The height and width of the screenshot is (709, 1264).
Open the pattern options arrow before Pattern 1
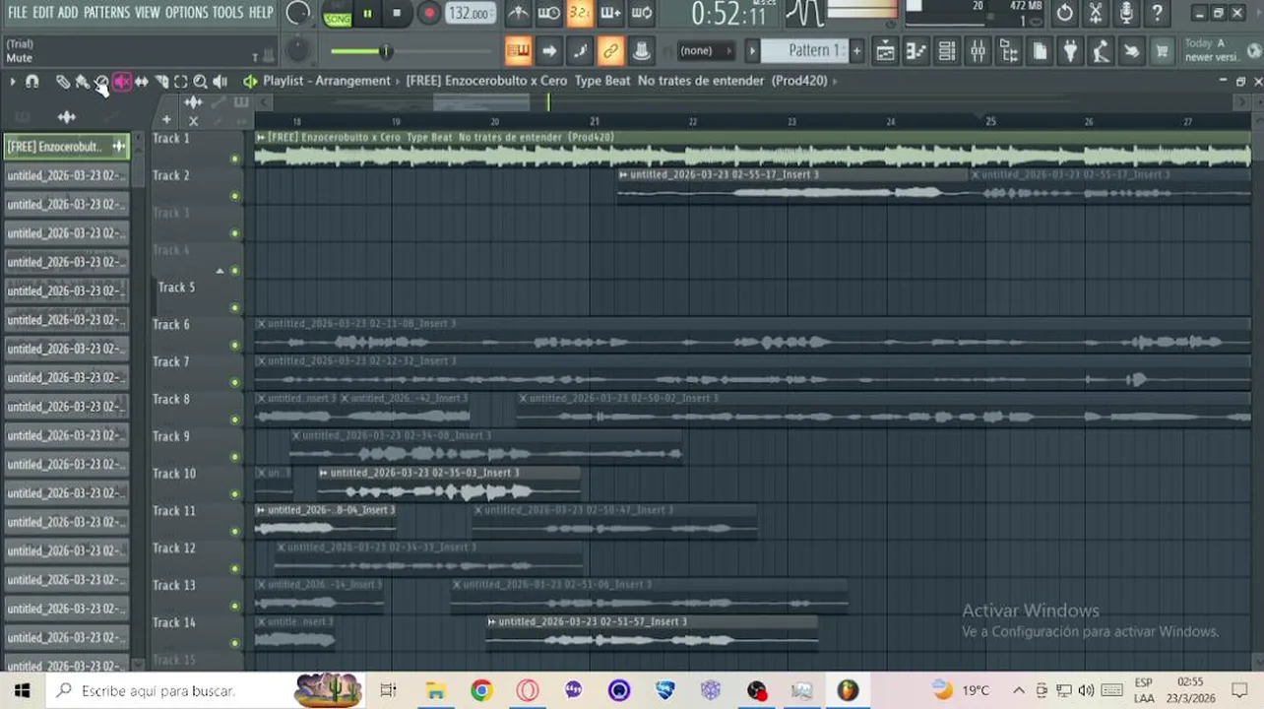753,51
